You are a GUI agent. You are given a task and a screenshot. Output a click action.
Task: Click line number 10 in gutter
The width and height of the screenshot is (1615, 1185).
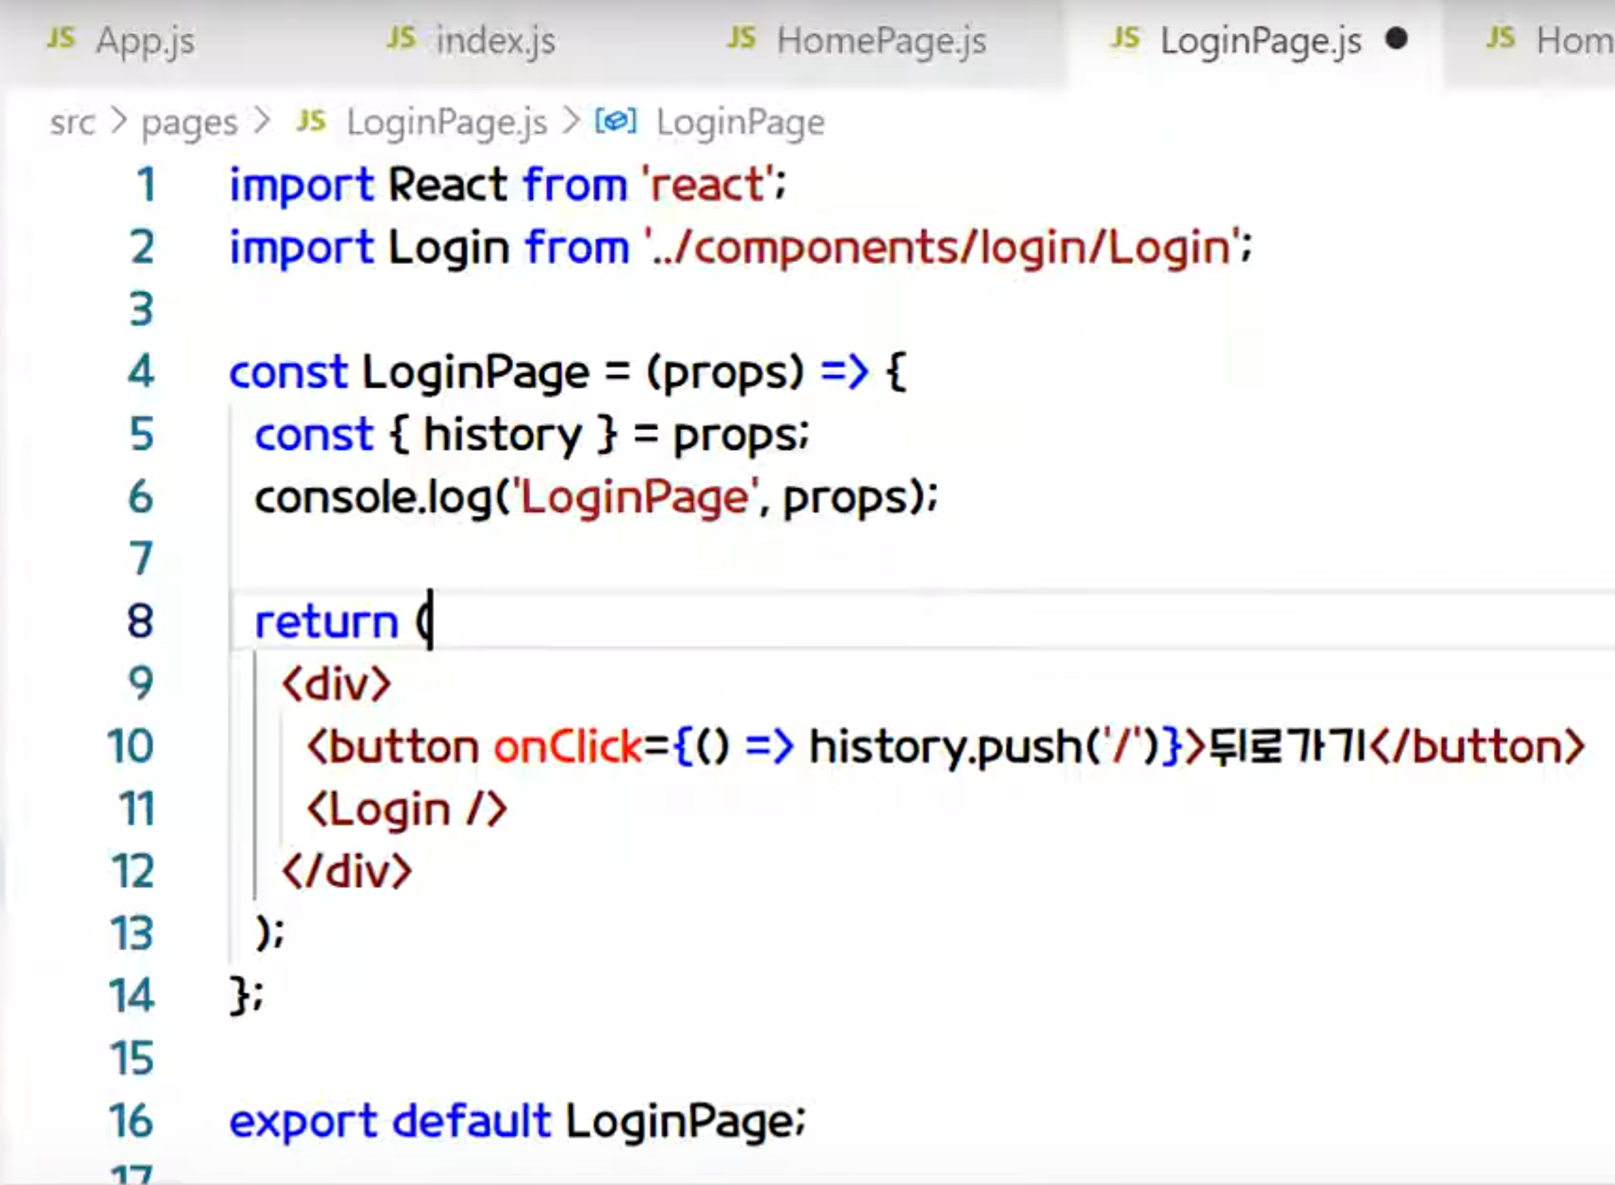pos(130,746)
